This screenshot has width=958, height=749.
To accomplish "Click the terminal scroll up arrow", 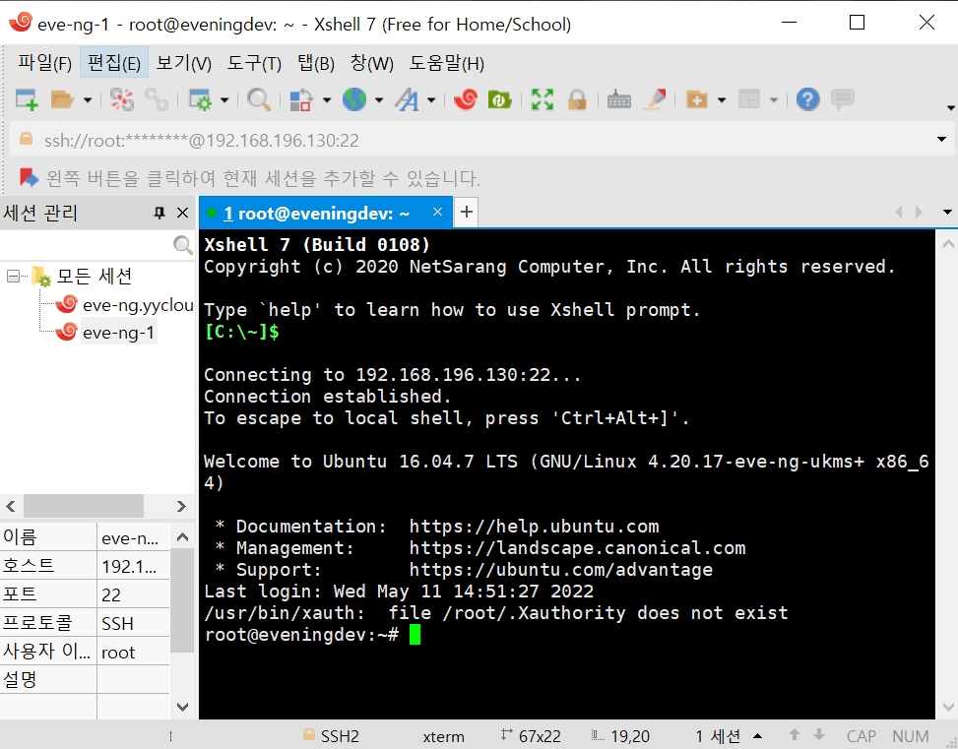I will 947,244.
